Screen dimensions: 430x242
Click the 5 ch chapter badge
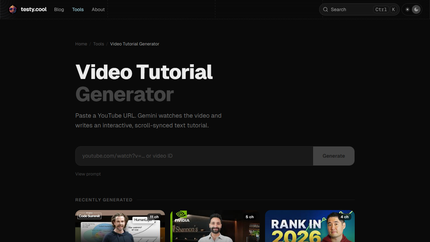[x=250, y=217]
